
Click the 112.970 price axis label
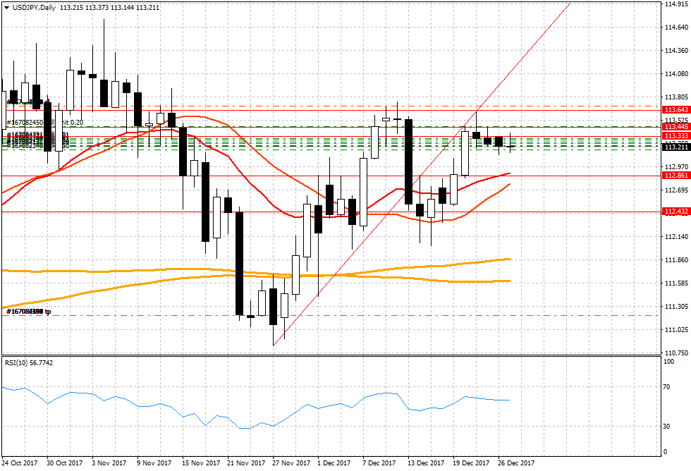[x=676, y=166]
